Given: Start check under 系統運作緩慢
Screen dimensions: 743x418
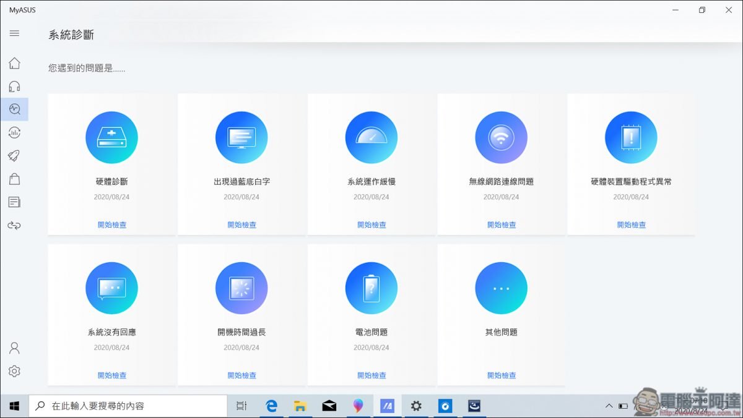Looking at the screenshot, I should [371, 225].
